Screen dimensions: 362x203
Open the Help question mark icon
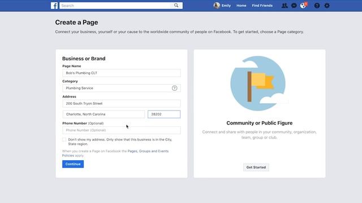(x=317, y=6)
